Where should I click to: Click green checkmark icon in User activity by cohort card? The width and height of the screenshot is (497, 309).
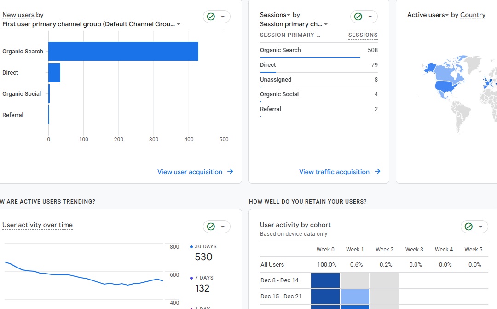[468, 227]
